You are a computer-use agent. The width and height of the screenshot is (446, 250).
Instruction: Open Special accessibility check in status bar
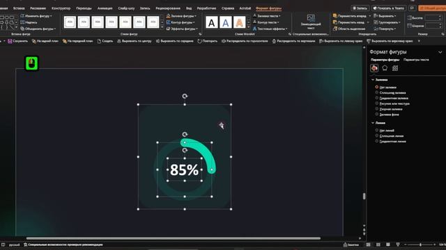[x=63, y=244]
